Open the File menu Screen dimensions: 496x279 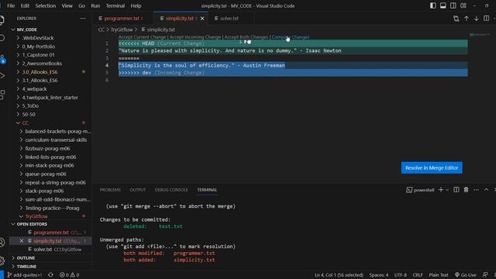tap(11, 5)
